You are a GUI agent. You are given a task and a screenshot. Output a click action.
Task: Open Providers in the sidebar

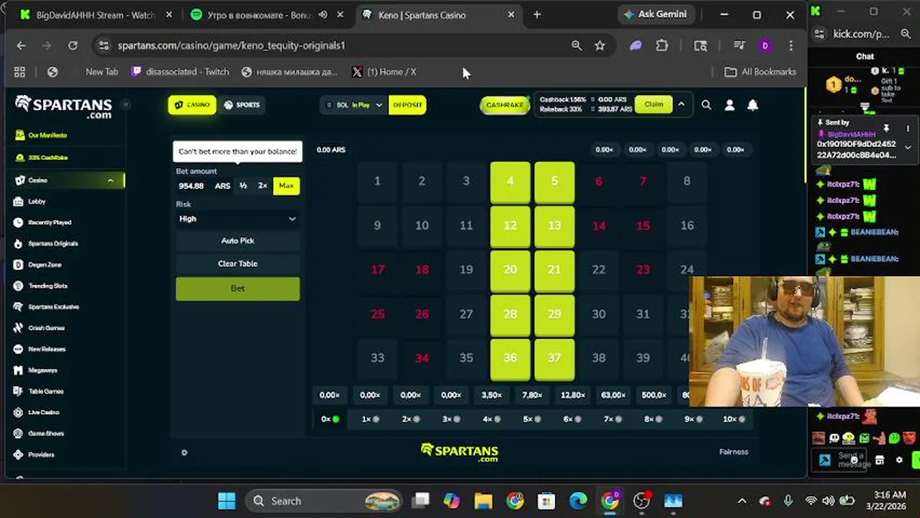point(41,455)
